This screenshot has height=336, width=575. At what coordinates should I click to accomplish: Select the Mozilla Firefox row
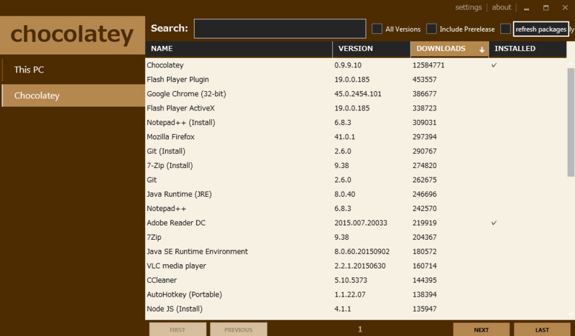point(356,136)
